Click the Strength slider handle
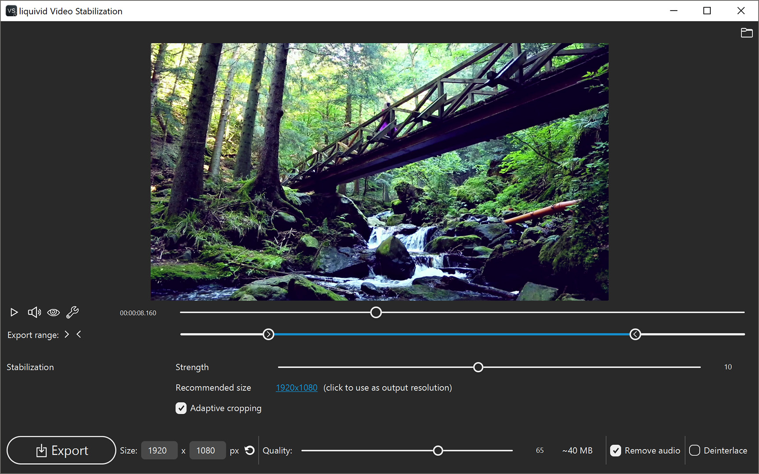 [478, 367]
